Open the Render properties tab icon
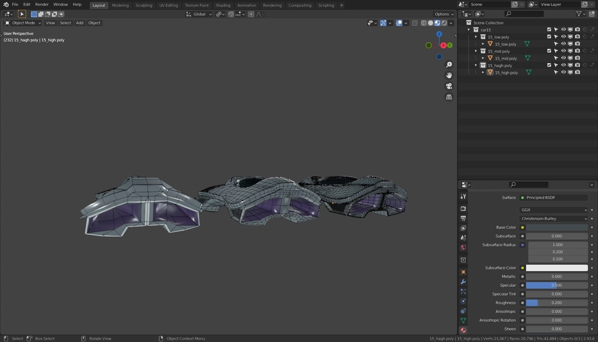 [463, 208]
